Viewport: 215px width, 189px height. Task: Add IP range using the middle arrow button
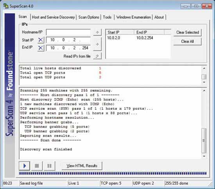click(97, 44)
